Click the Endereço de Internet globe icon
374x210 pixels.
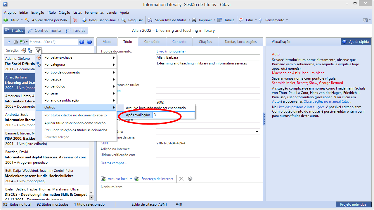(x=136, y=179)
